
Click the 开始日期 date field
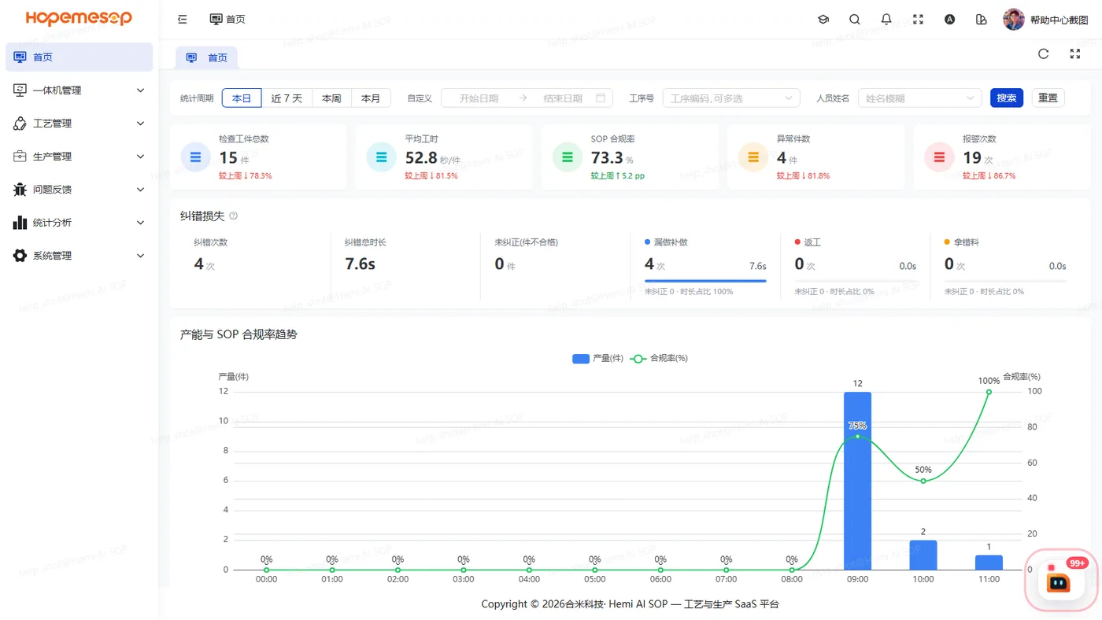479,98
